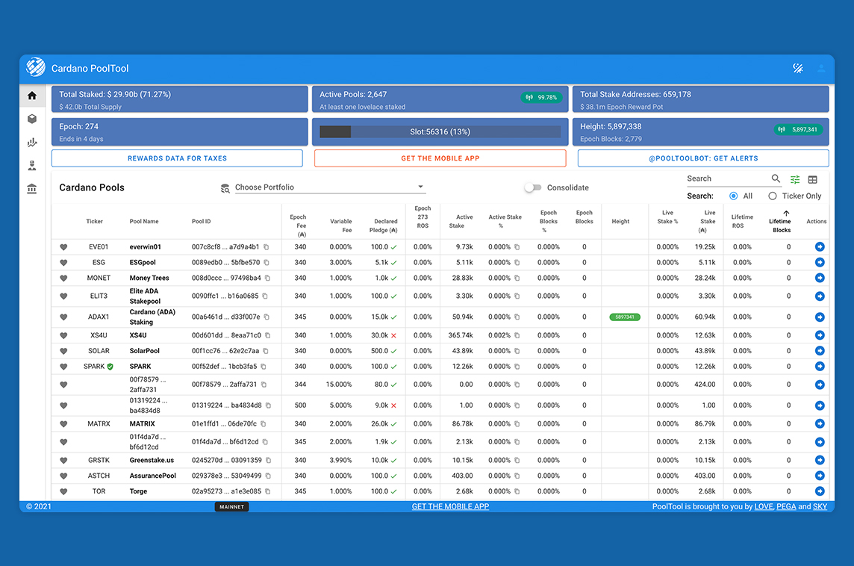Favorite the TOR pool heart toggle
This screenshot has width=854, height=566.
[63, 491]
